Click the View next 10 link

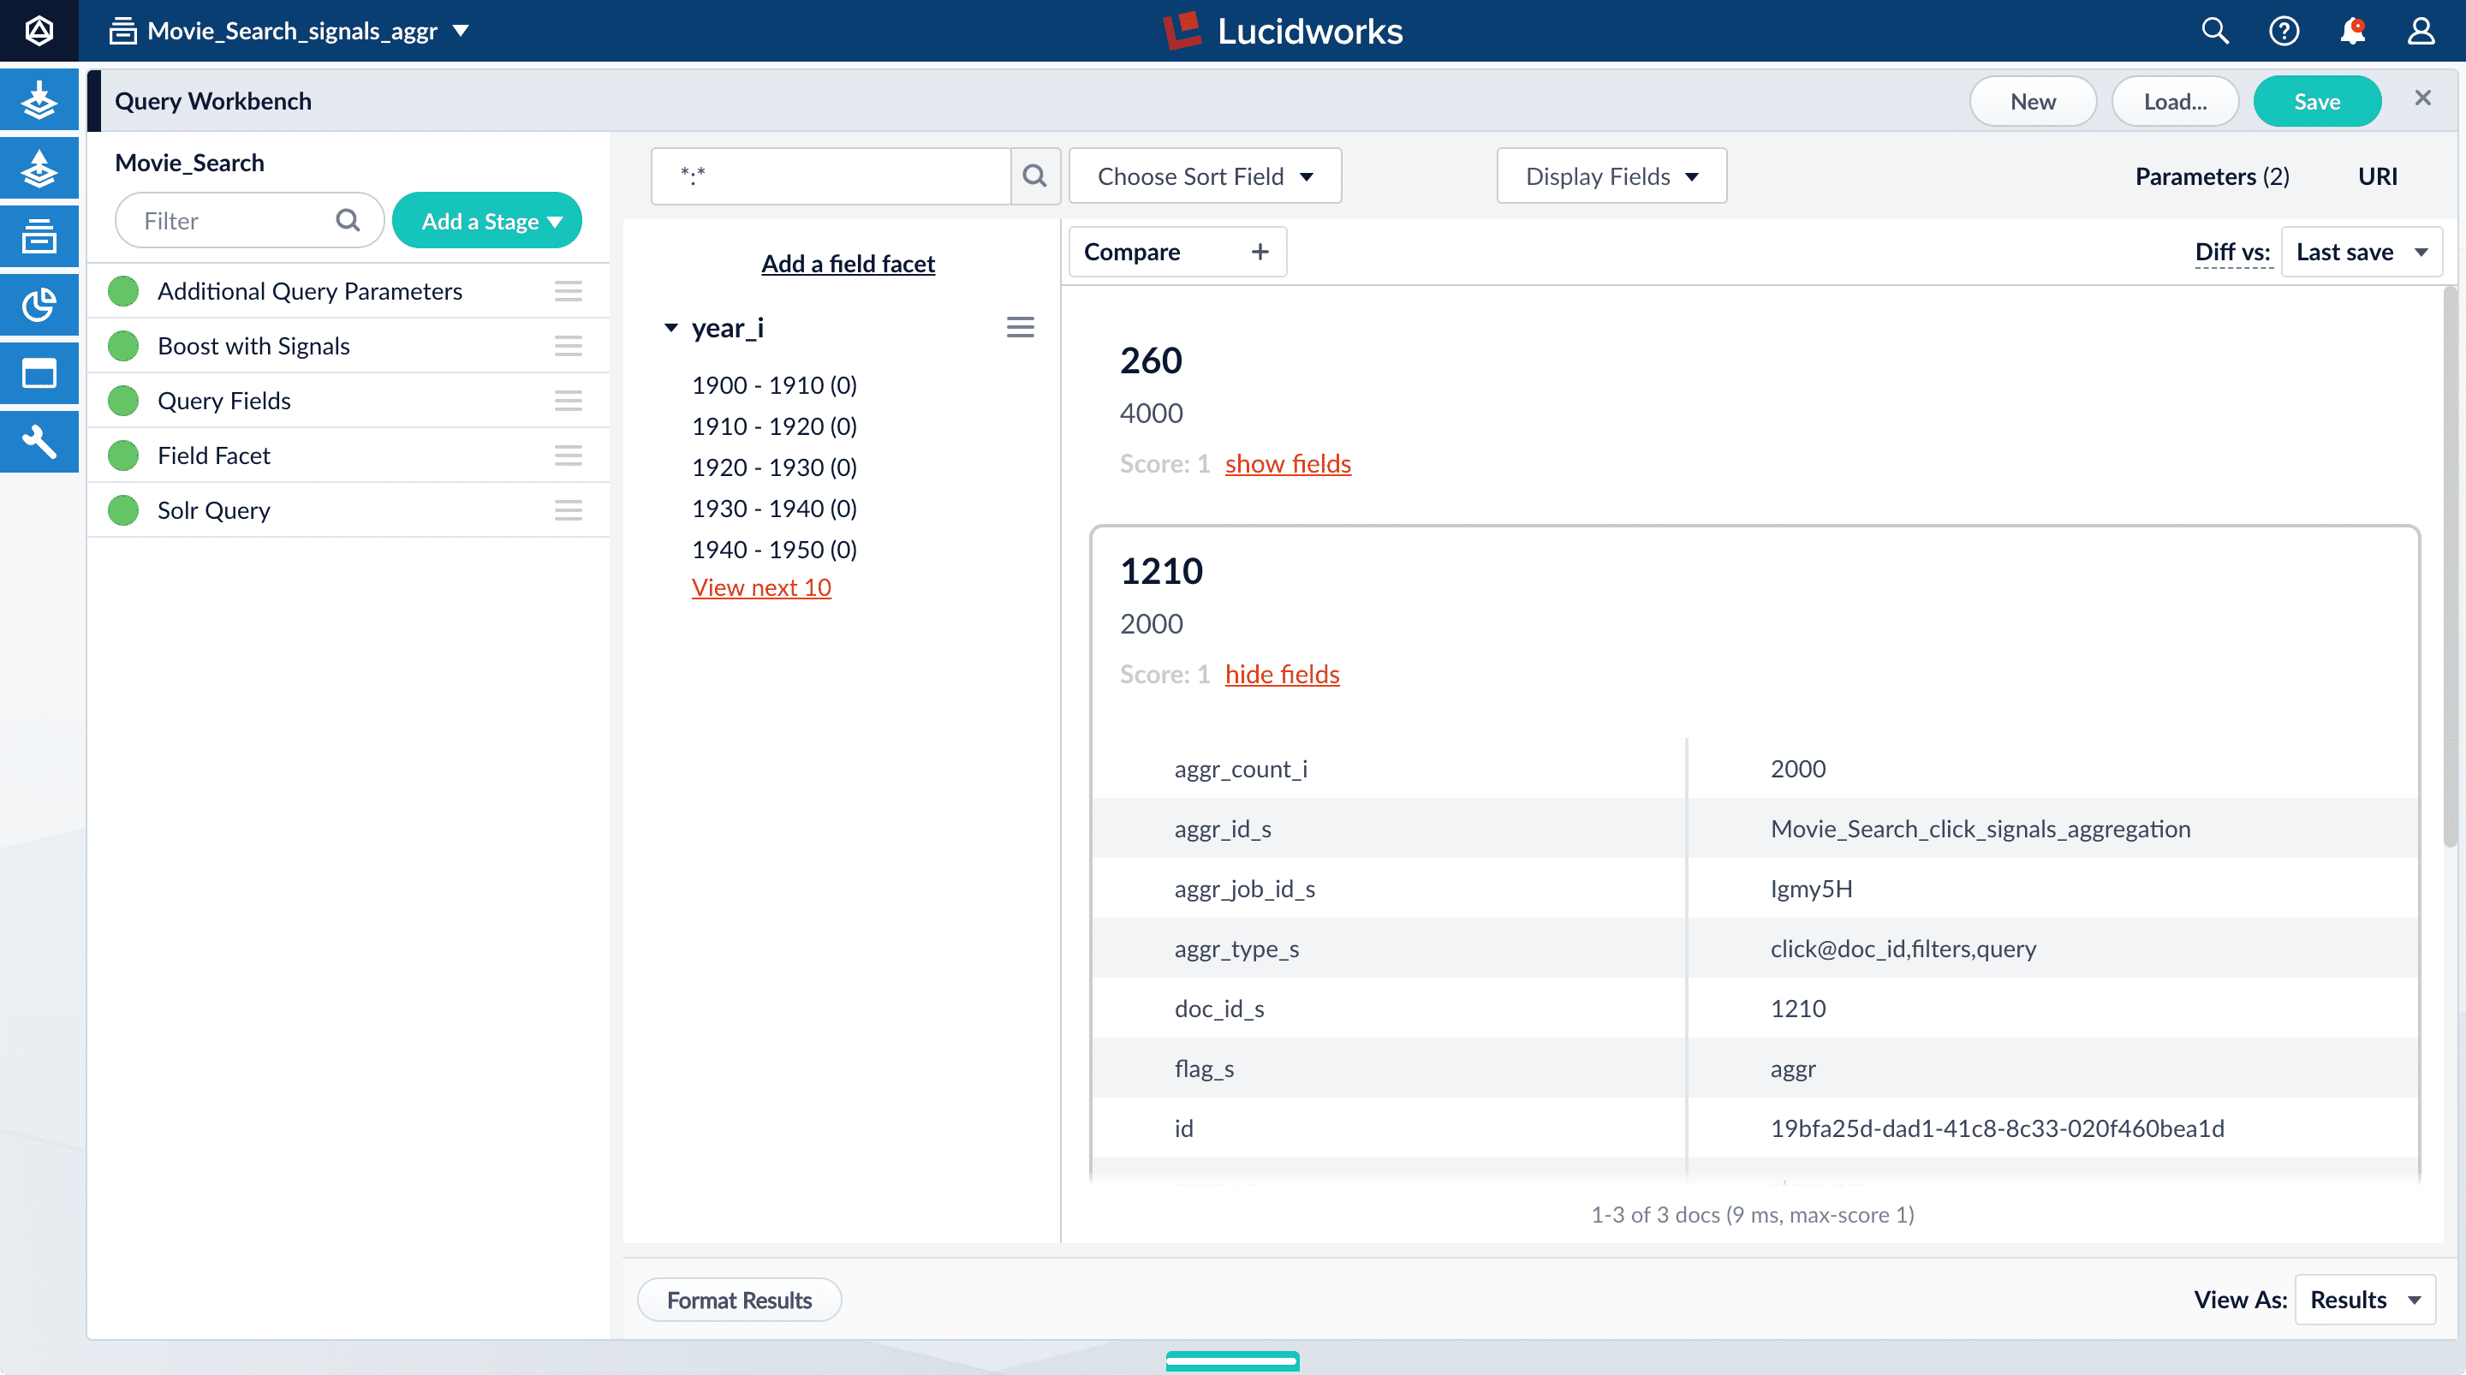point(761,587)
